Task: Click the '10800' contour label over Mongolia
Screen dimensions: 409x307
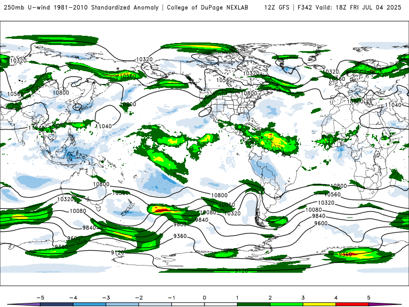Action: [61, 93]
